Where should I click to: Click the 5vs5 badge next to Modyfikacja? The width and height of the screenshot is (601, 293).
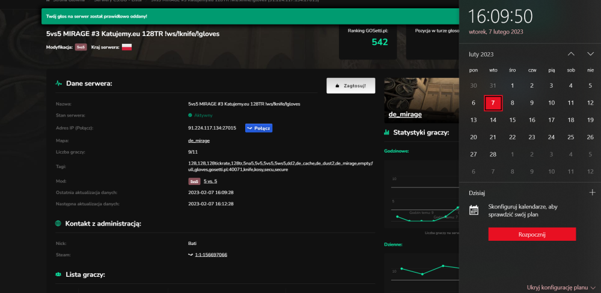coord(81,47)
